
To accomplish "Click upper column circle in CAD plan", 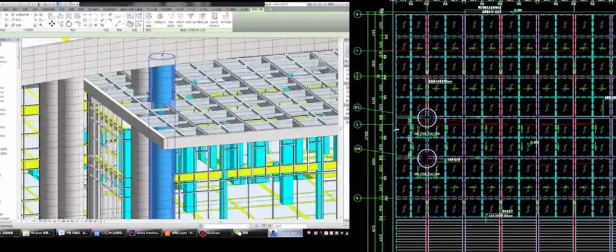I will click(x=427, y=117).
